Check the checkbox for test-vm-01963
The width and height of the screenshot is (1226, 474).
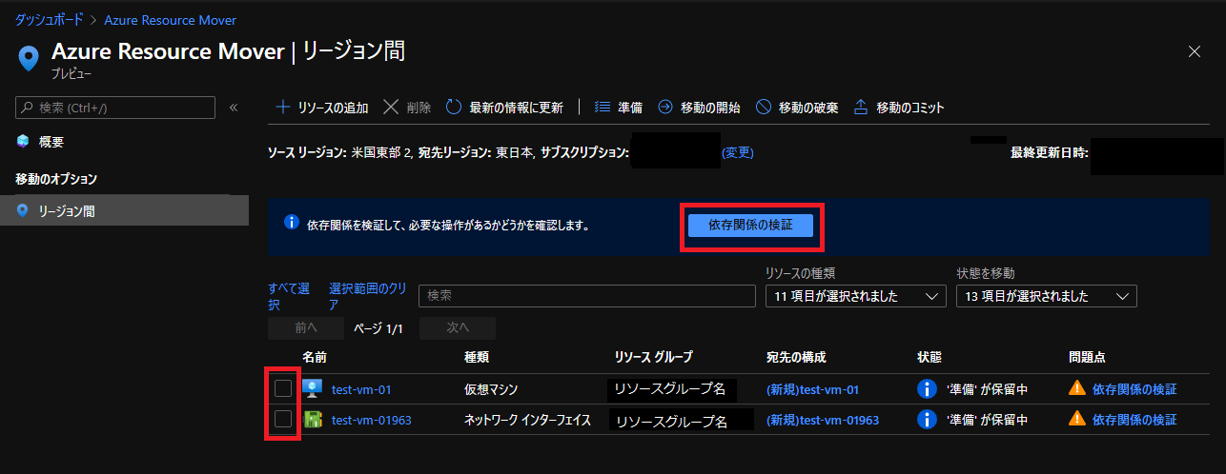pos(283,419)
